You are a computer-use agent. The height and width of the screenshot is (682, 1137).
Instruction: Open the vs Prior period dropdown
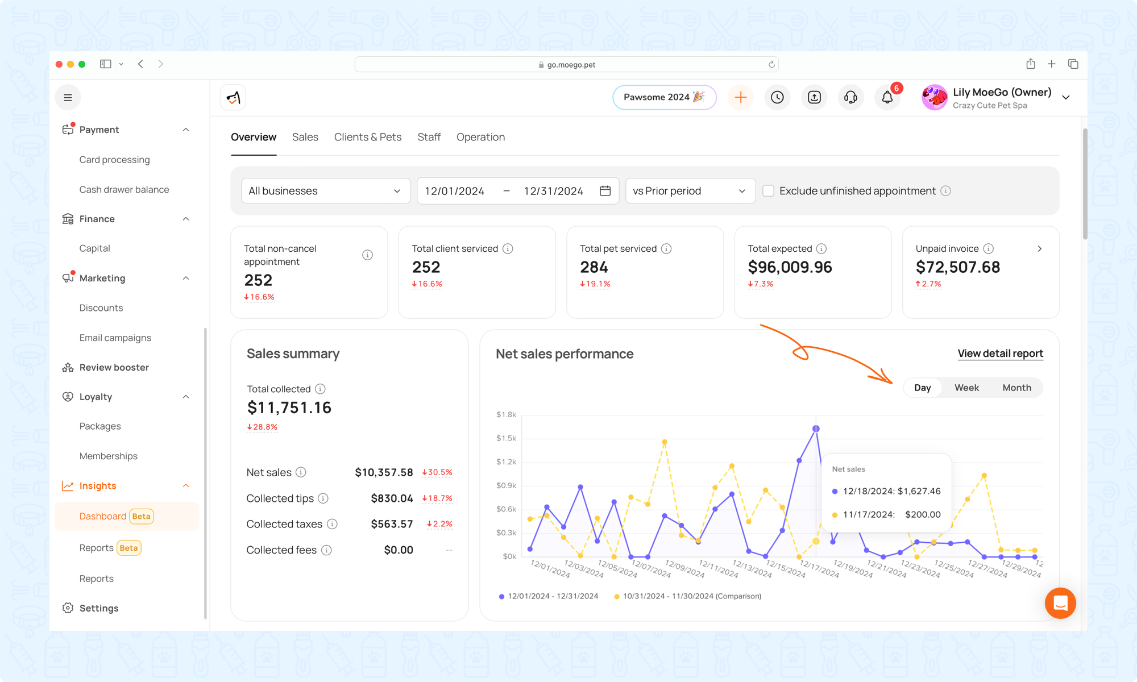click(690, 191)
